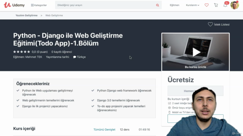Go to Web Geliştirme breadcrumb
This screenshot has width=243, height=136.
[x=54, y=15]
